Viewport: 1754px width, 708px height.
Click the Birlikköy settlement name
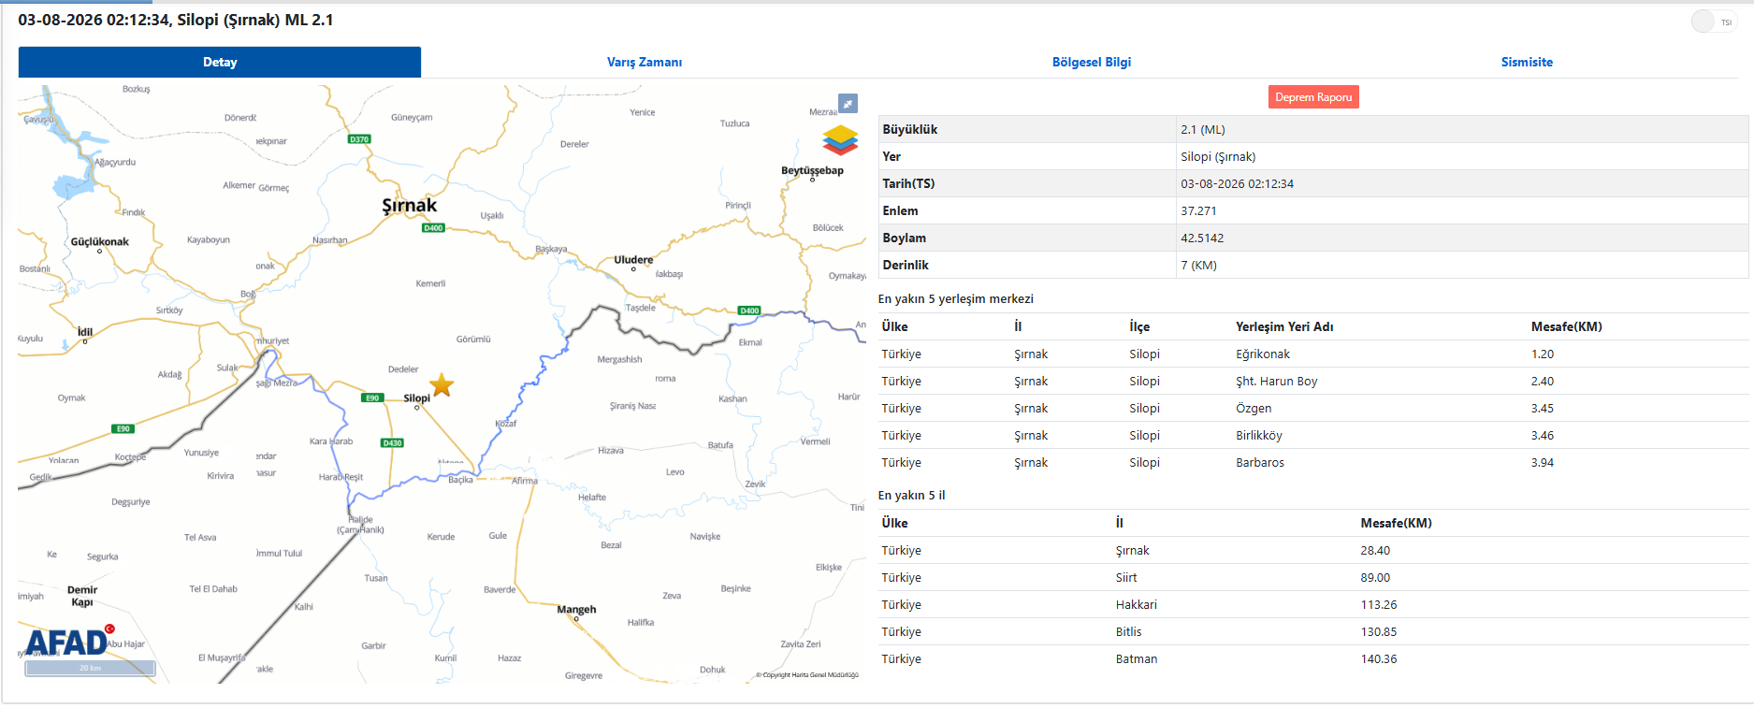[x=1259, y=436]
